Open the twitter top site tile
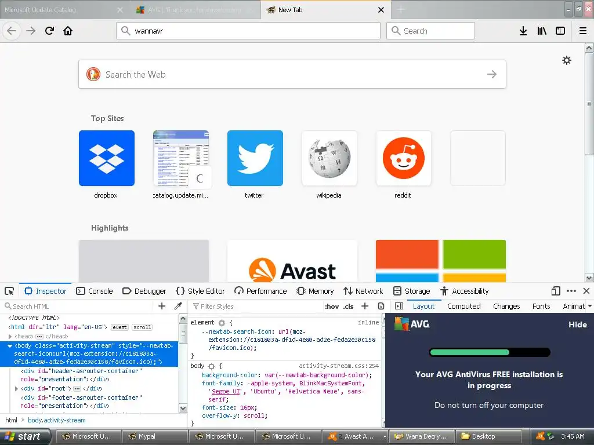 [x=255, y=158]
